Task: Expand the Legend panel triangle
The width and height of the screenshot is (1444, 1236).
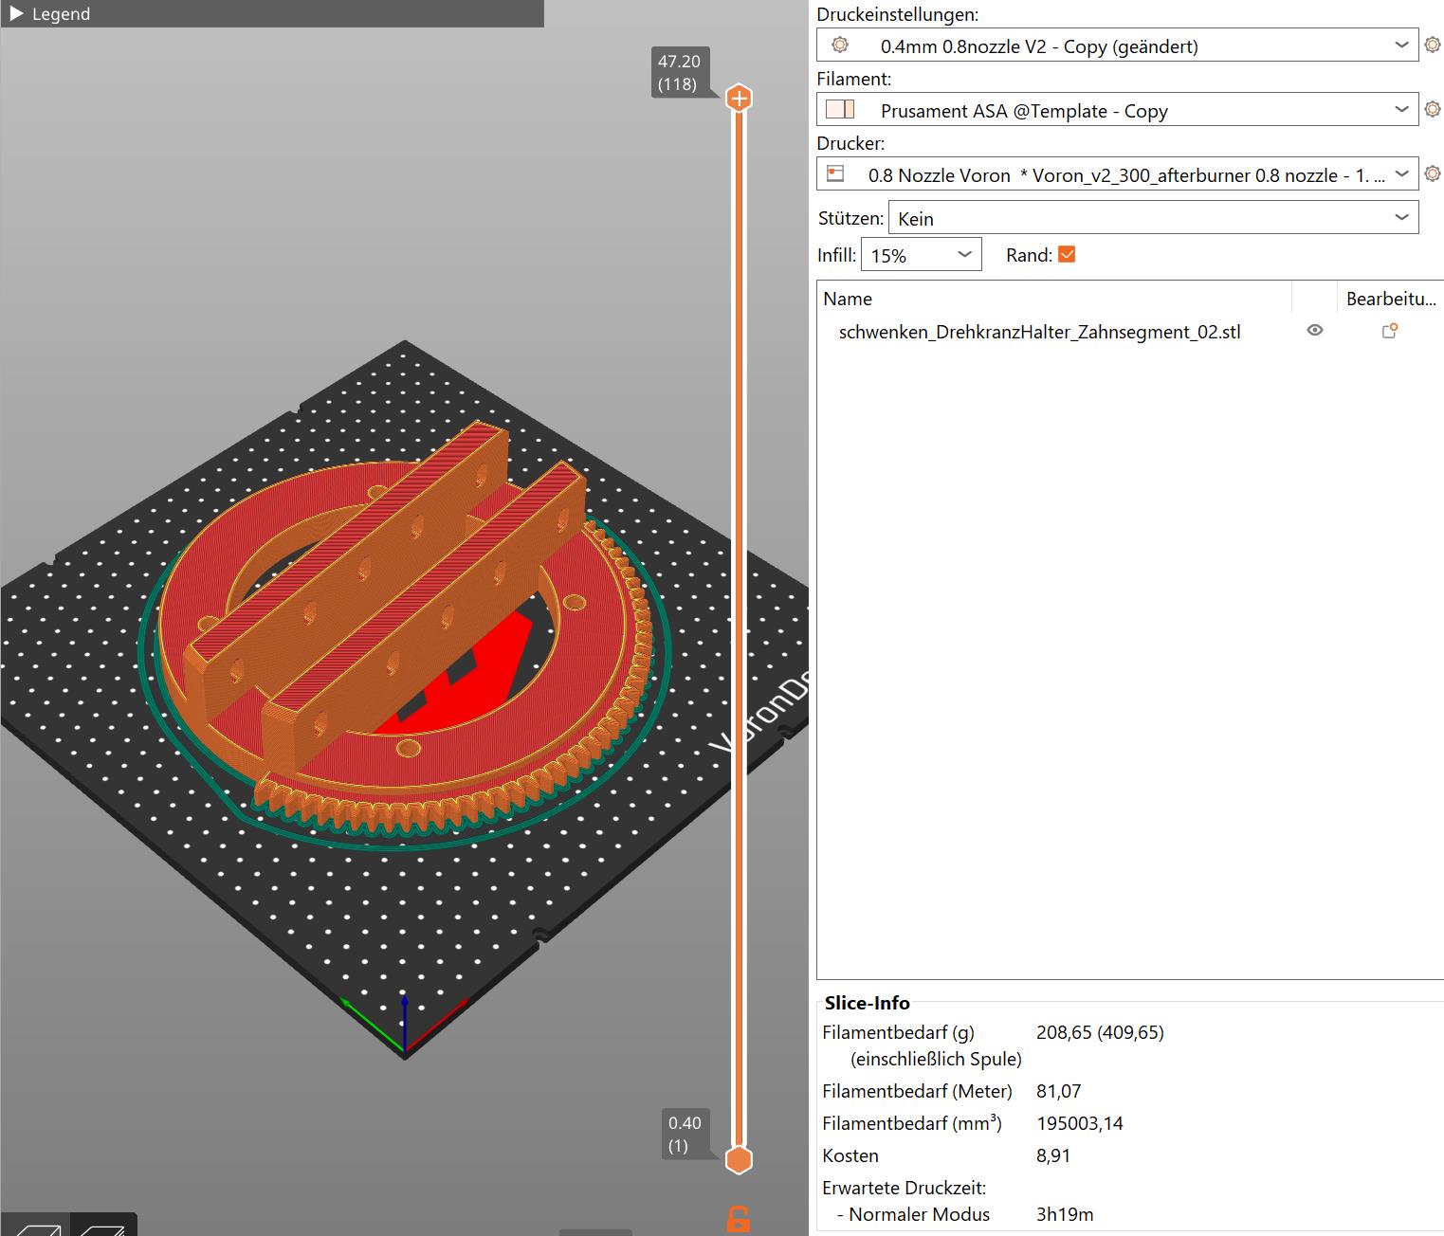Action: [x=16, y=14]
